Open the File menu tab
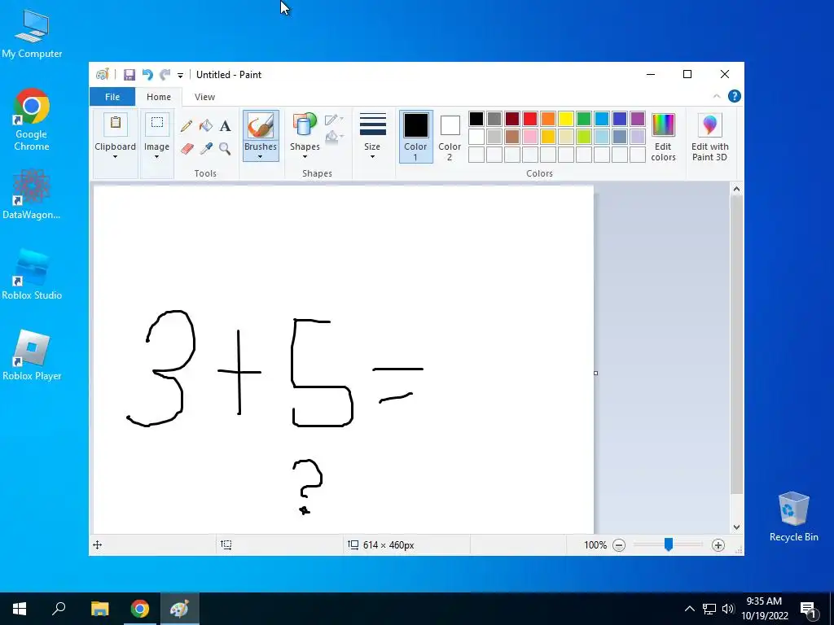This screenshot has height=625, width=834. pyautogui.click(x=112, y=97)
